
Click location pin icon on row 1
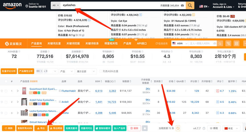[x=2, y=91]
